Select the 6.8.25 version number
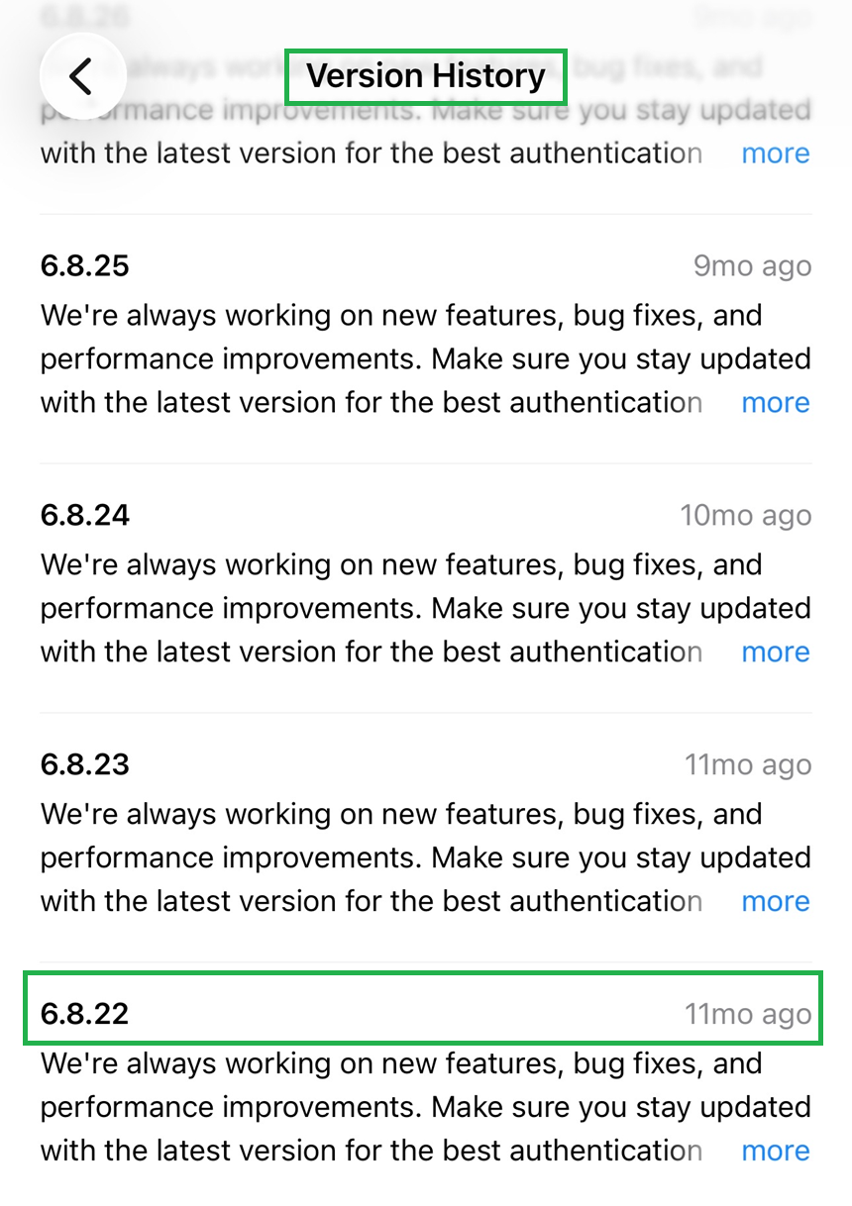This screenshot has width=852, height=1206. click(x=85, y=266)
